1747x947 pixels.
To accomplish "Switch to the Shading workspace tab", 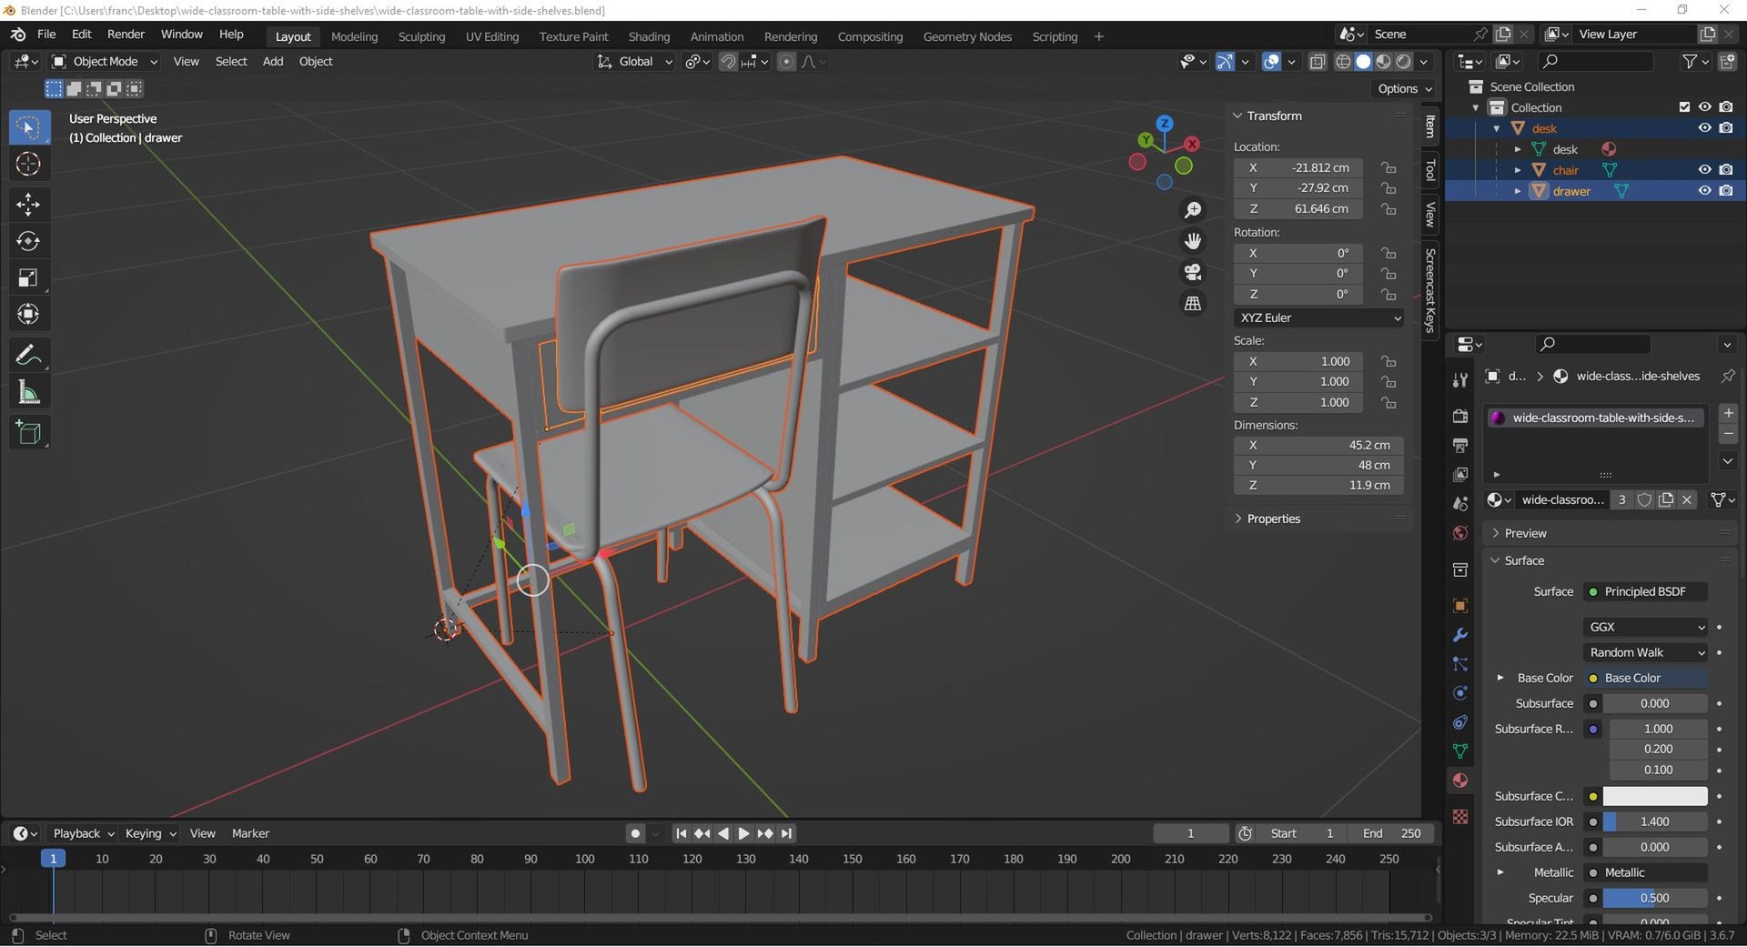I will pos(649,36).
